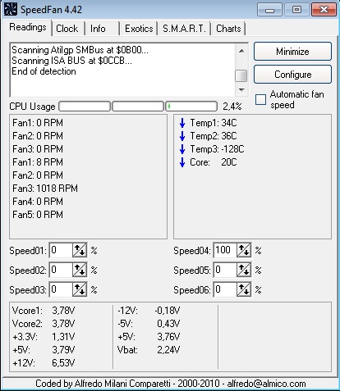Click the Speed04 up/down stepper arrows
The height and width of the screenshot is (391, 340).
tap(244, 250)
